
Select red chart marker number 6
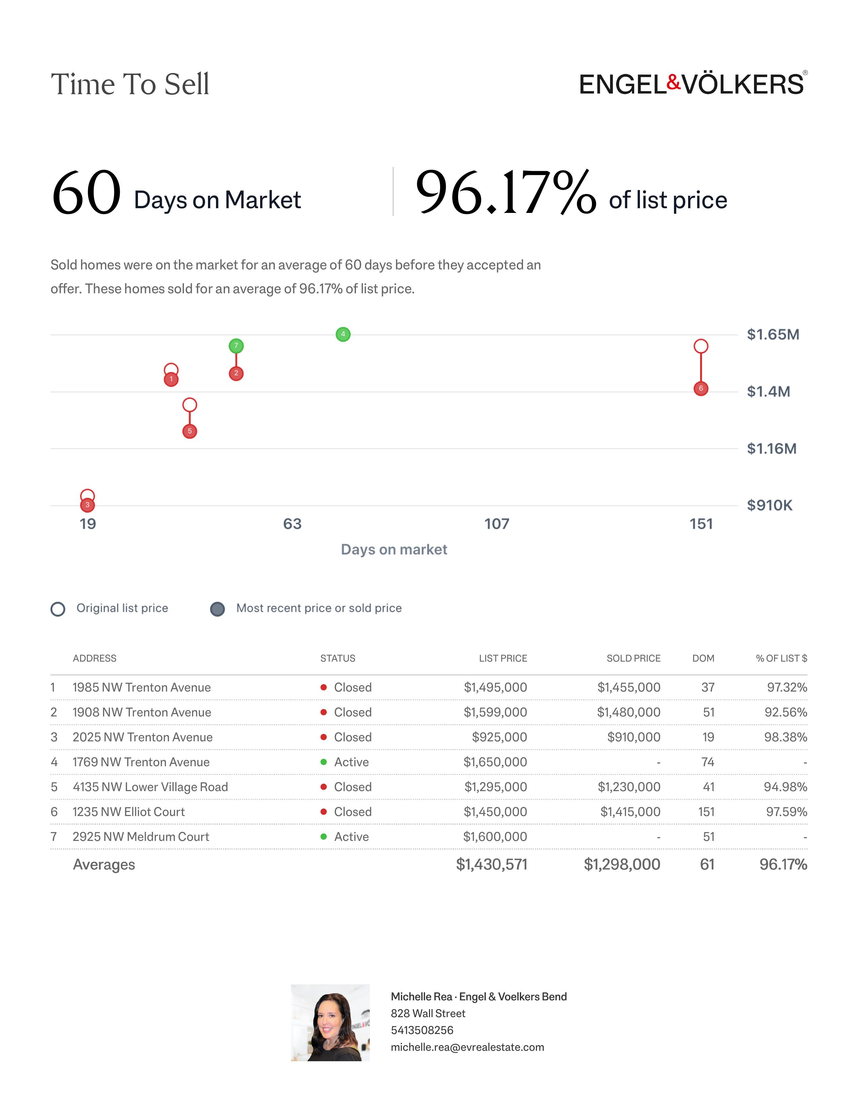[701, 389]
